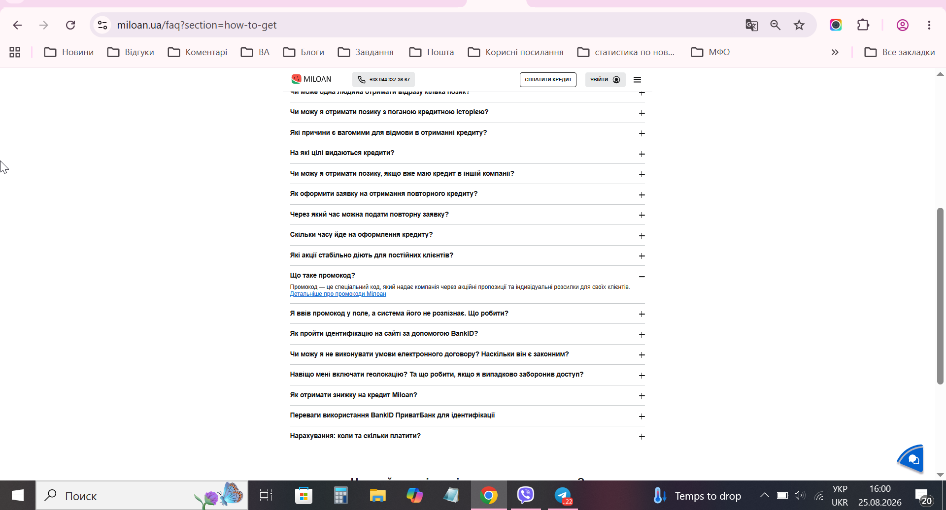Expand question about акції для постійних клієнтів

pos(467,255)
